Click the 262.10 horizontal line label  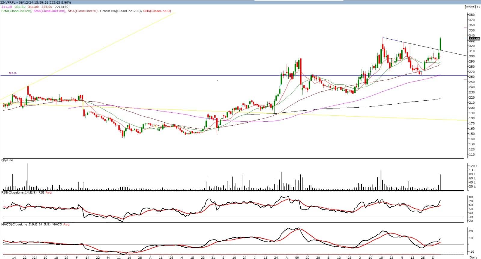coord(12,73)
